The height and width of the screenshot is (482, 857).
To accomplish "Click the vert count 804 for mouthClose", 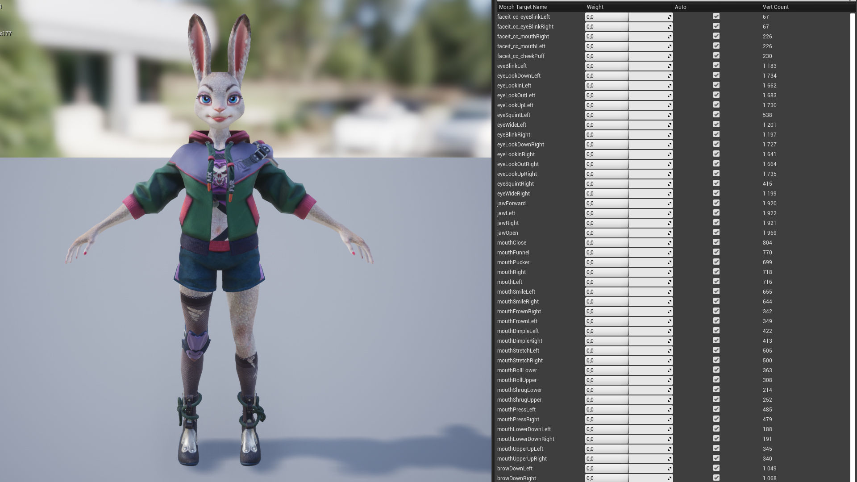I will point(767,243).
